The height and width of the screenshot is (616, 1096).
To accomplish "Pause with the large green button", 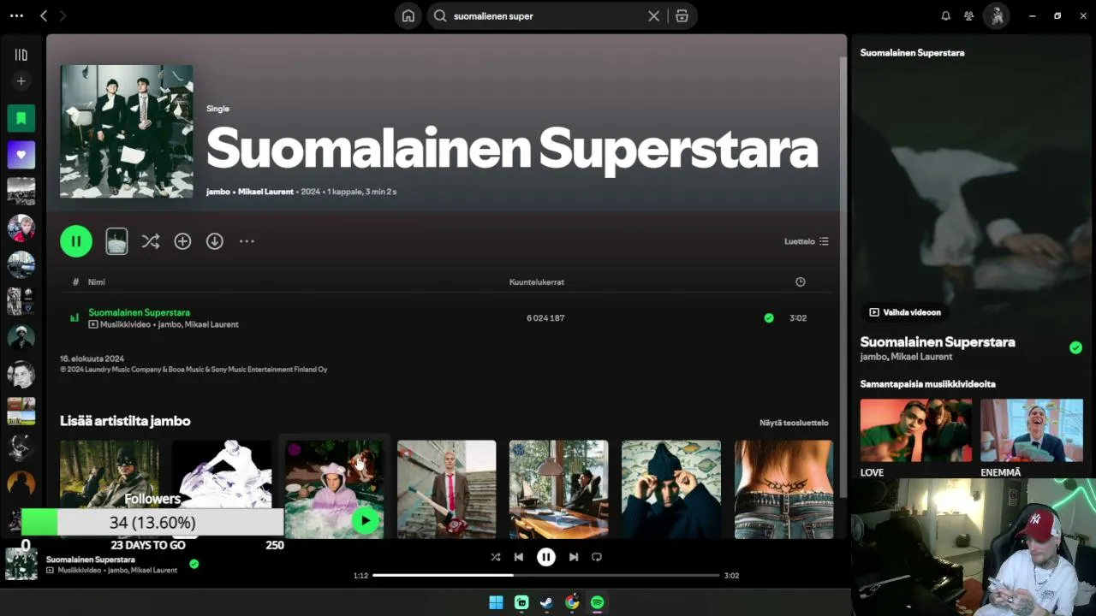I will (76, 241).
